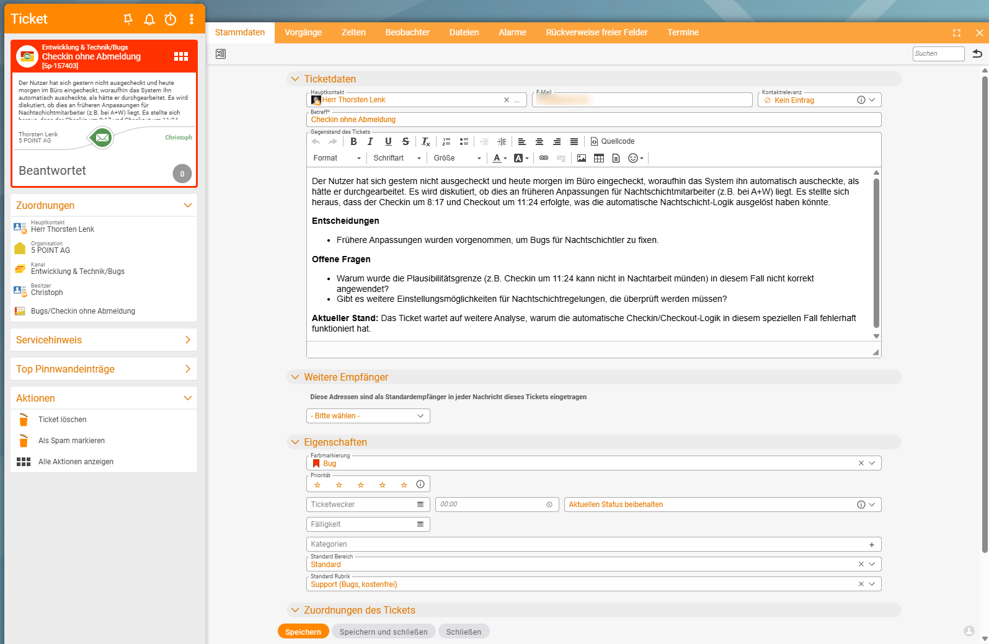989x644 pixels.
Task: Open the Fälligkeit calendar picker
Action: [420, 524]
